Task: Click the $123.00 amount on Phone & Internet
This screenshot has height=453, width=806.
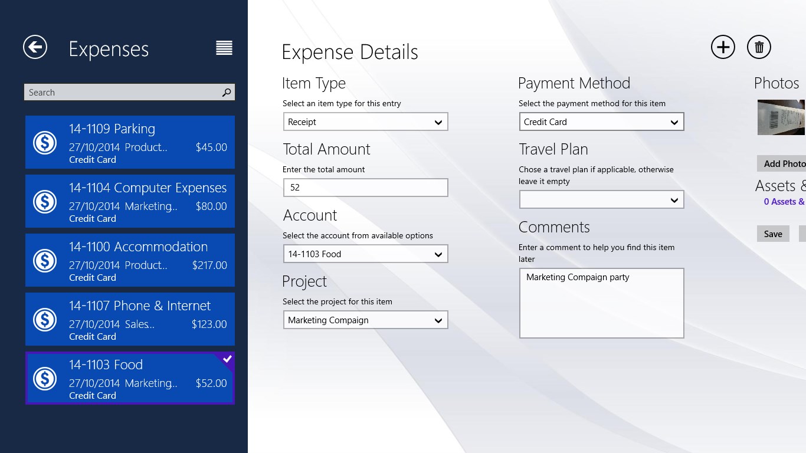Action: [209, 324]
